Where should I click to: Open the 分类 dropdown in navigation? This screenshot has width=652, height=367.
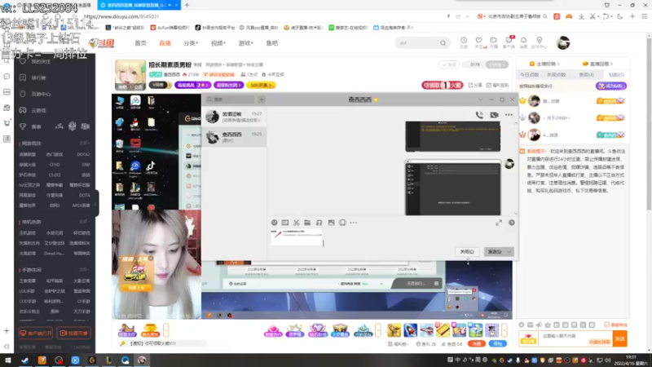coord(191,43)
